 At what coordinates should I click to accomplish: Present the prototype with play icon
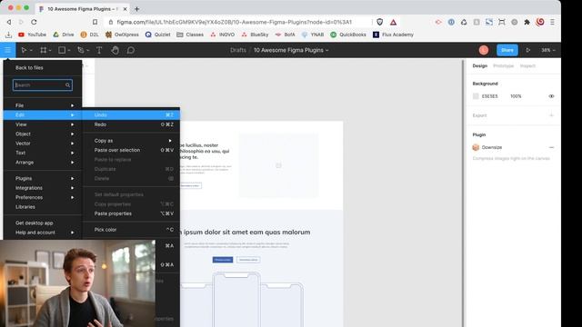click(x=527, y=50)
